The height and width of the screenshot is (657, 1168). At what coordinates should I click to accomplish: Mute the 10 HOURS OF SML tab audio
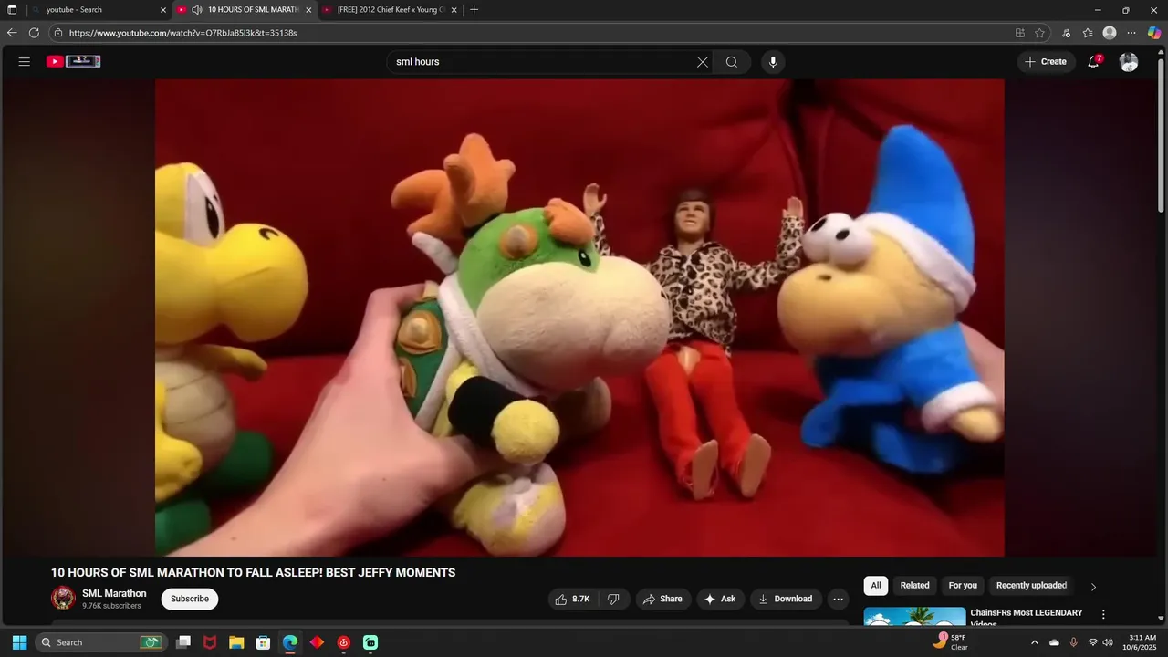point(196,10)
